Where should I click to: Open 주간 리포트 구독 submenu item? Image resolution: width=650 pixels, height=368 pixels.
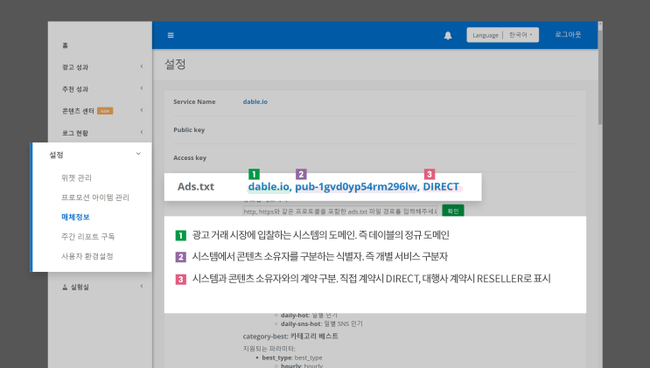coord(87,236)
